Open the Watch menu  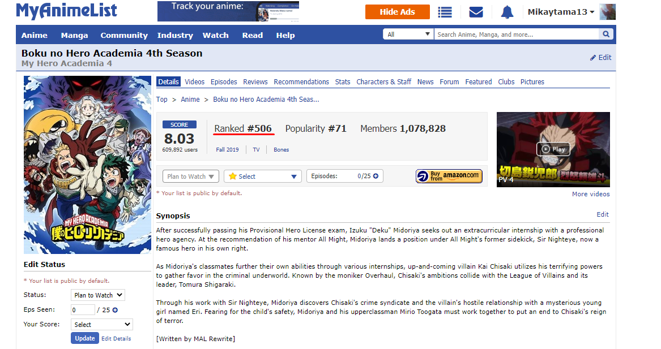click(215, 36)
